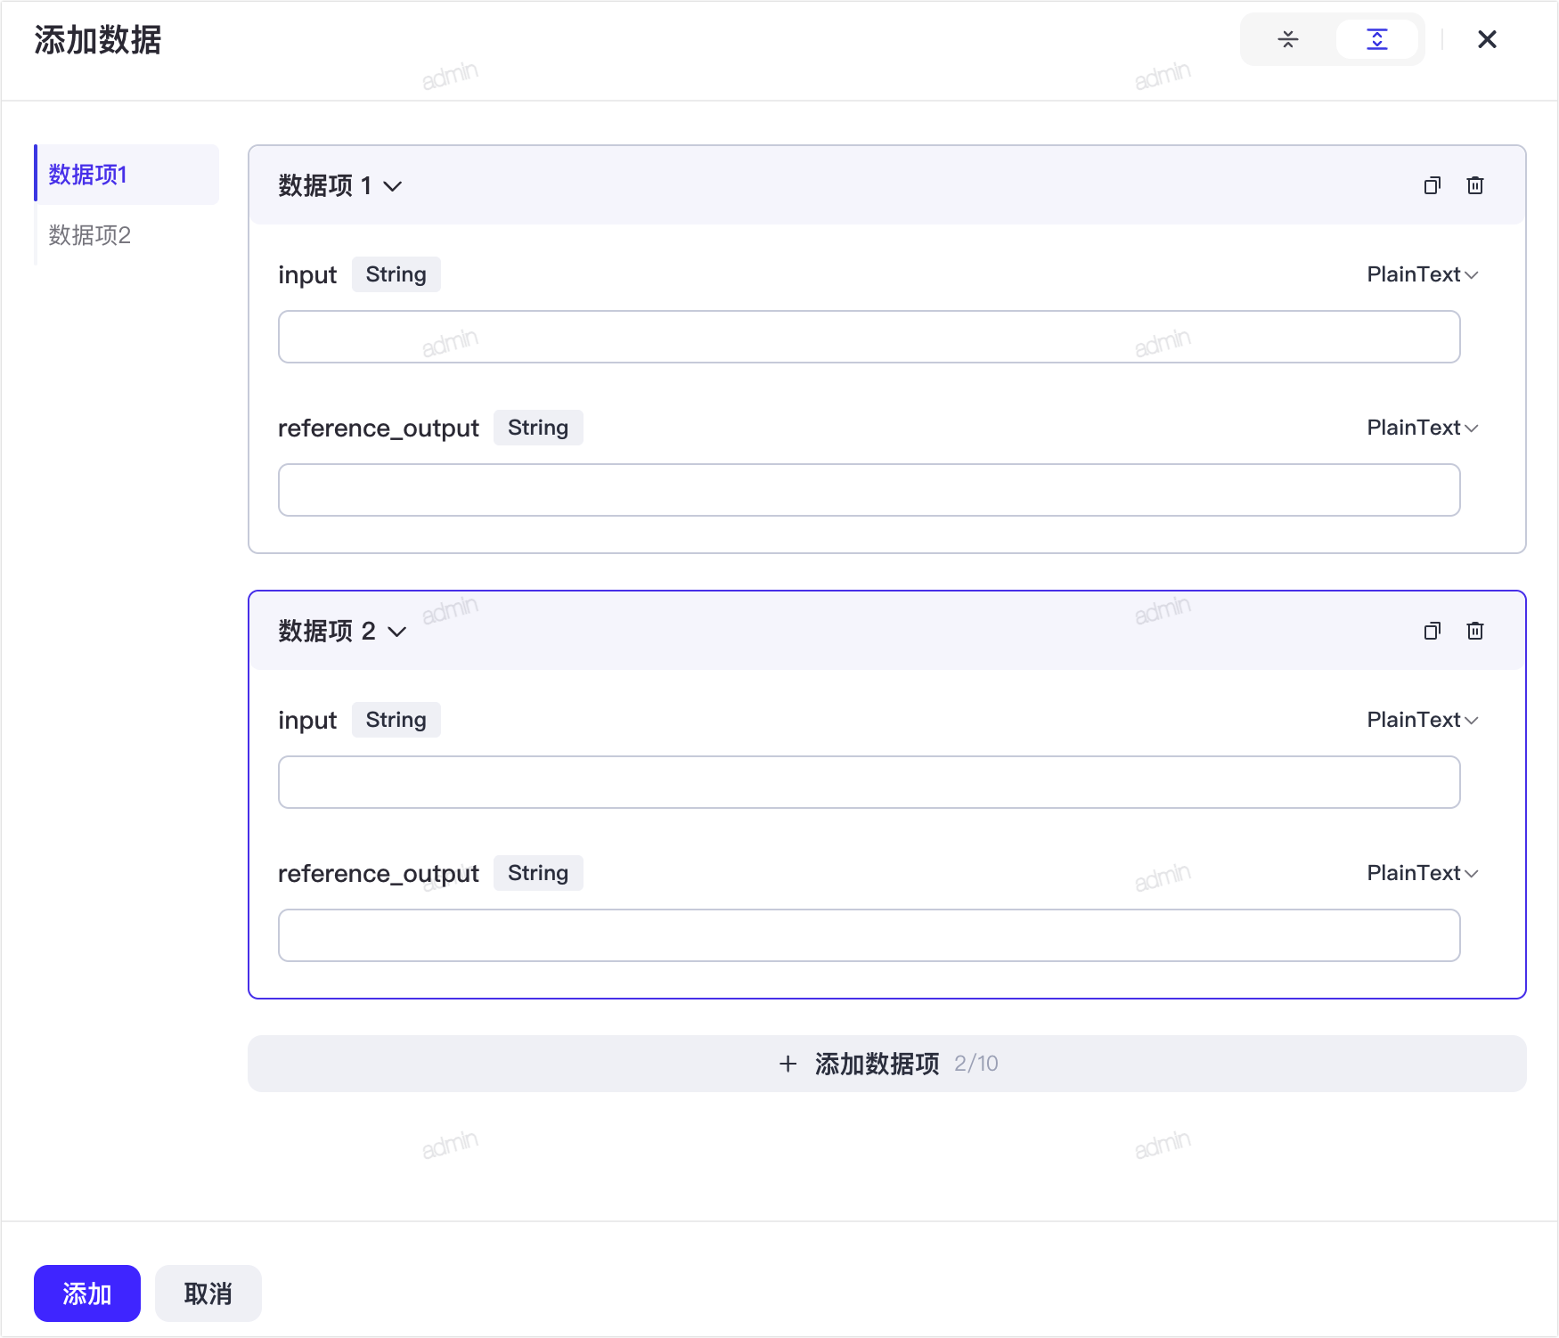Collapse 数据项 1 section chevron
The image size is (1559, 1338).
pos(393,186)
